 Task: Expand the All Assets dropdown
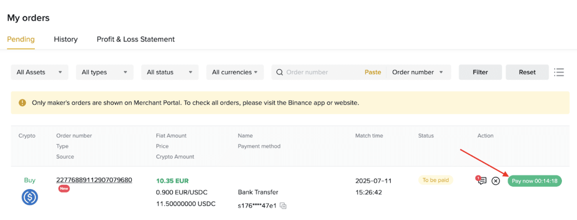39,72
